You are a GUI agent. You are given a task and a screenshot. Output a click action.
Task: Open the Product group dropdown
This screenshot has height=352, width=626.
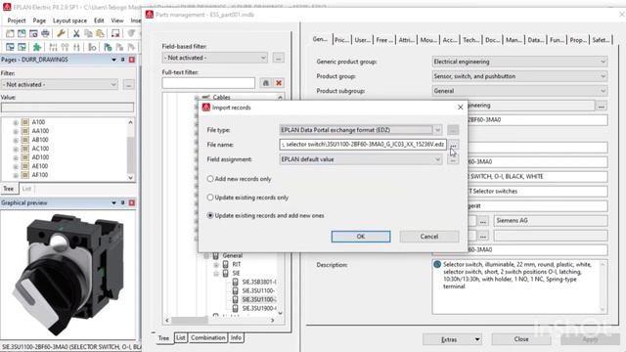pyautogui.click(x=603, y=76)
